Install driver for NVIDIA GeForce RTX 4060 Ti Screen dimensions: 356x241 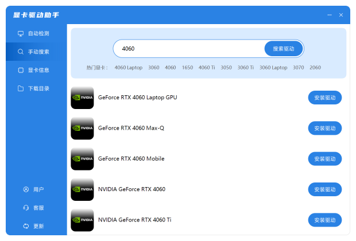[325, 220]
